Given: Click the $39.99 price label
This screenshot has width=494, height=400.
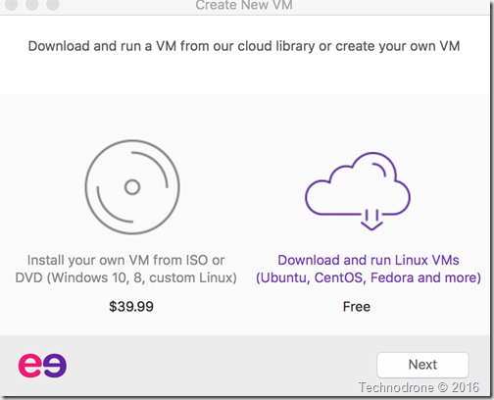Looking at the screenshot, I should (131, 307).
